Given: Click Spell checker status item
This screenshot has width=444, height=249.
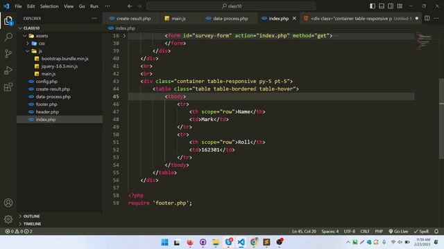Looking at the screenshot, I should tap(421, 231).
